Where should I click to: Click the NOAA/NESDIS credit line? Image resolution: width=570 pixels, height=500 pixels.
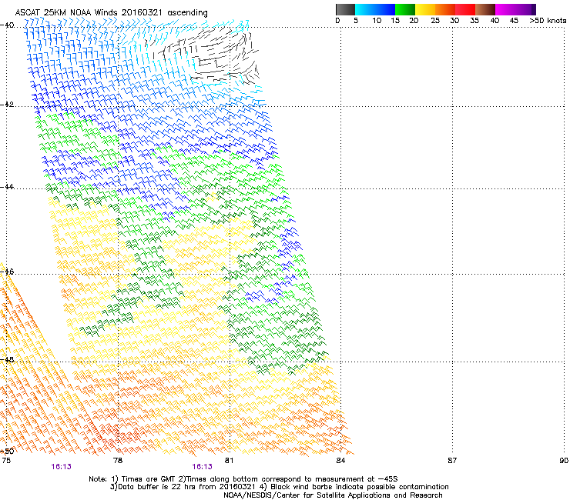[333, 495]
